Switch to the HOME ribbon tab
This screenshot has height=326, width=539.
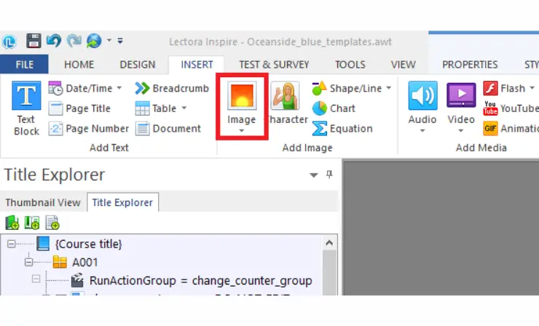pos(79,65)
